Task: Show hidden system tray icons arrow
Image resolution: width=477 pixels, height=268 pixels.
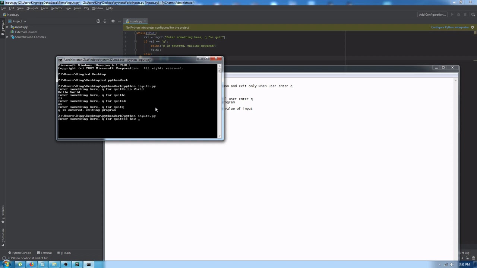Action: pos(440,264)
